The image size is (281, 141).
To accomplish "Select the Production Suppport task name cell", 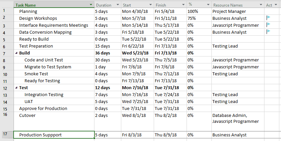I will [x=54, y=135].
